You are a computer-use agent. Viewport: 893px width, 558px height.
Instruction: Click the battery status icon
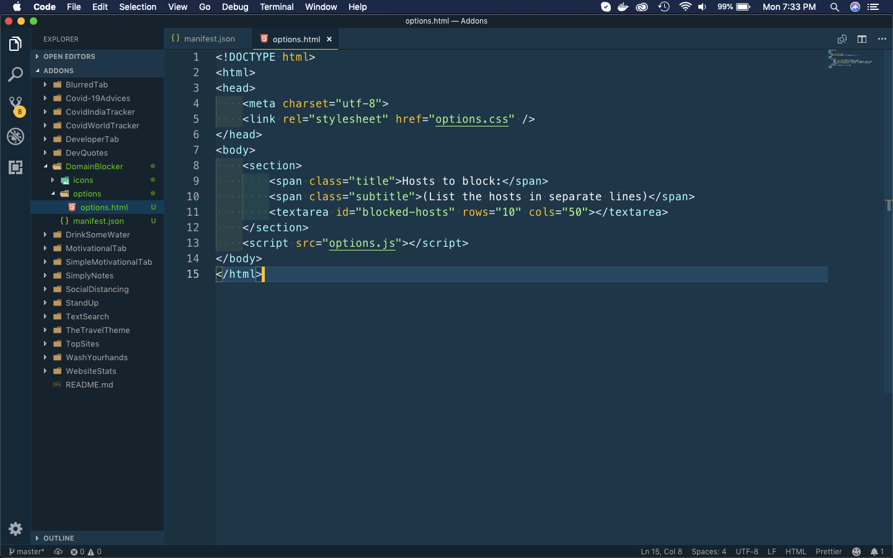(743, 7)
